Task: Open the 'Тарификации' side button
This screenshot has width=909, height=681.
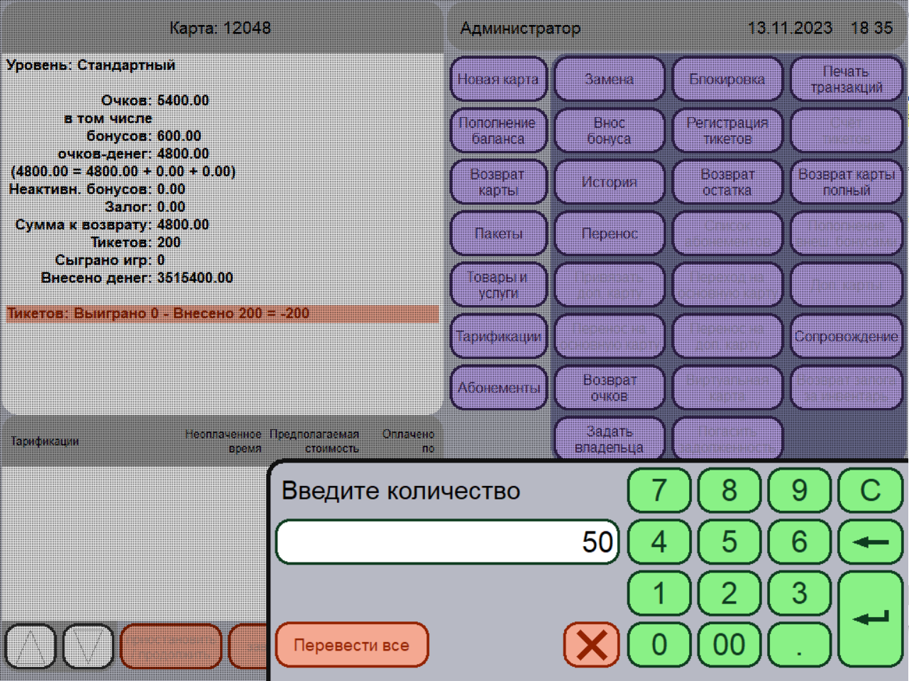Action: tap(498, 336)
